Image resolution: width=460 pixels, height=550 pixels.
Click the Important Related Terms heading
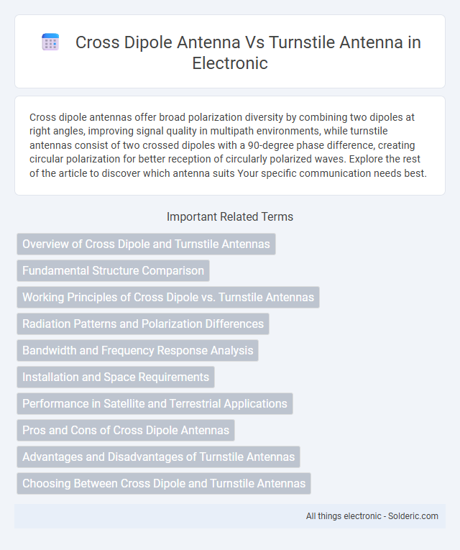pos(230,217)
